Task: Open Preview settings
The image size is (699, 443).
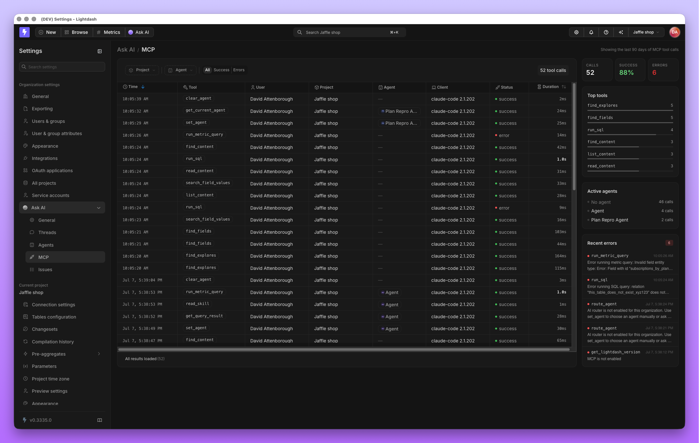Action: coord(62,391)
